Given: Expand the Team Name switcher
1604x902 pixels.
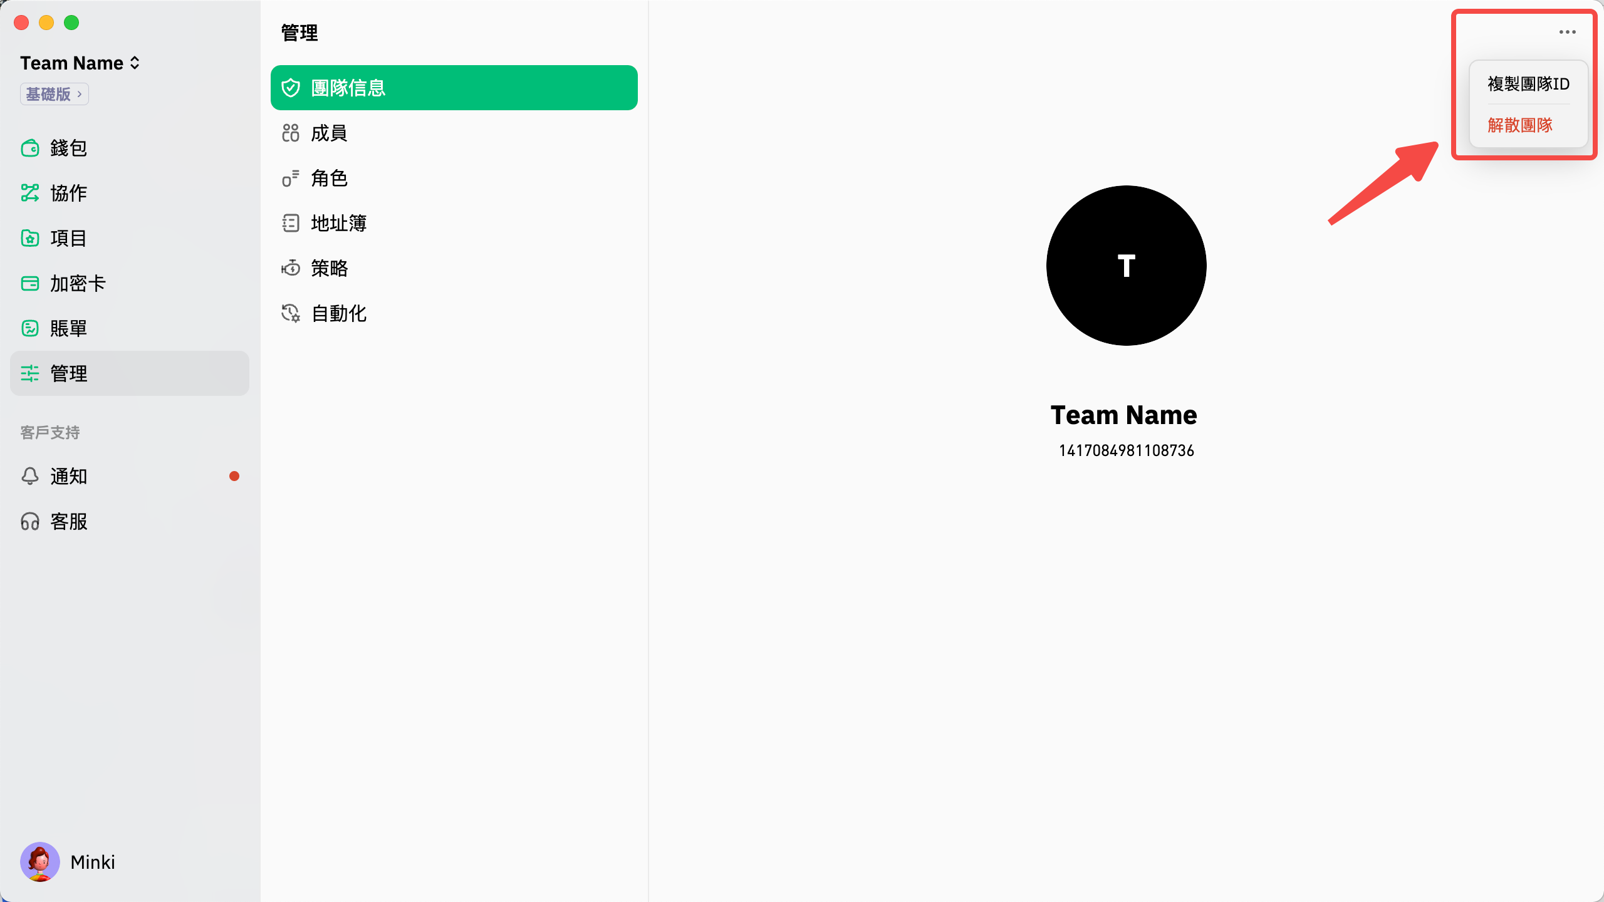Looking at the screenshot, I should tap(80, 63).
